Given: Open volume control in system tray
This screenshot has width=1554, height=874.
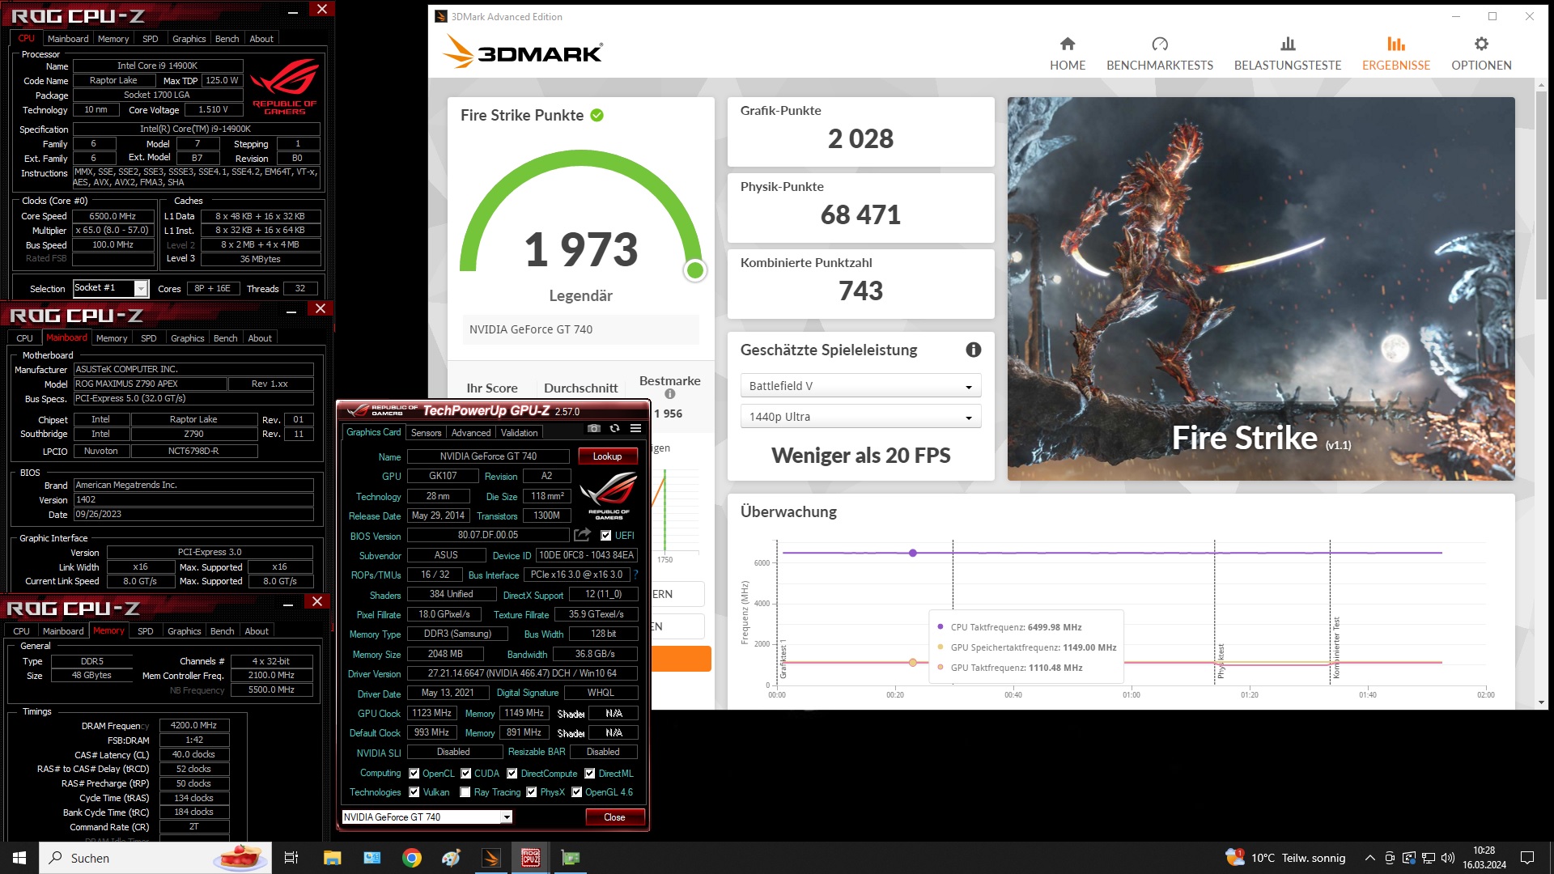Looking at the screenshot, I should pyautogui.click(x=1448, y=858).
